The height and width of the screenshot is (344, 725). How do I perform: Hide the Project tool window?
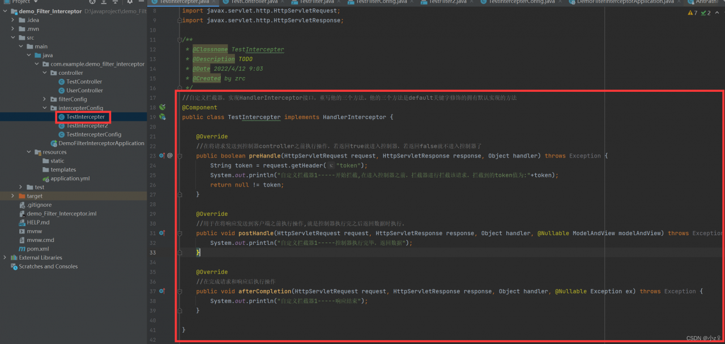(x=140, y=2)
